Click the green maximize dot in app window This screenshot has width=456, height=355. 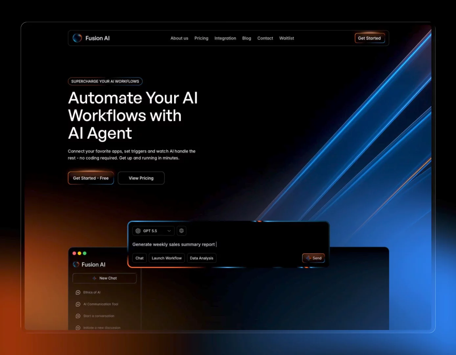85,253
